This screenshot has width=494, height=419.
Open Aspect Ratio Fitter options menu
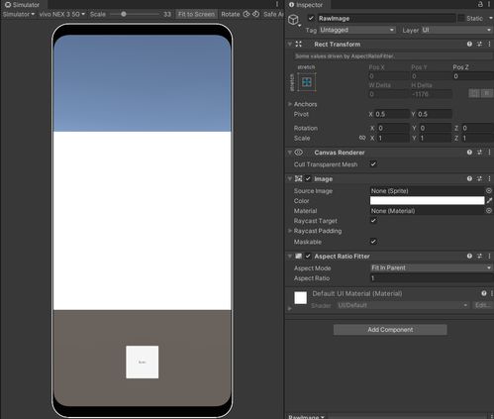(x=489, y=256)
